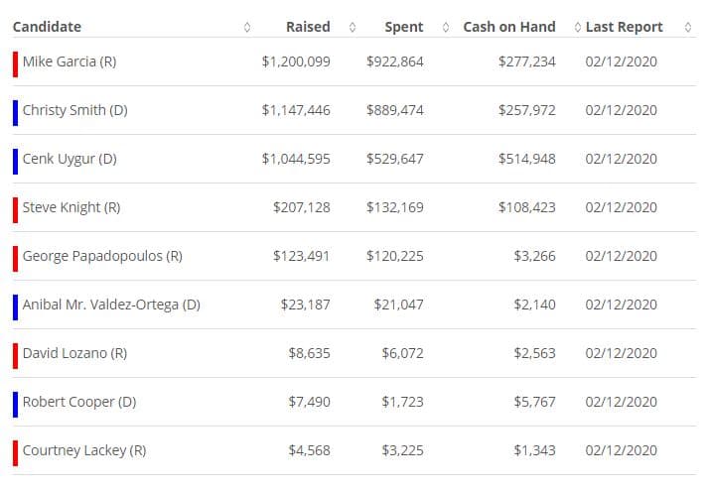Click Robert Cooper's raised amount $7,490

(310, 402)
